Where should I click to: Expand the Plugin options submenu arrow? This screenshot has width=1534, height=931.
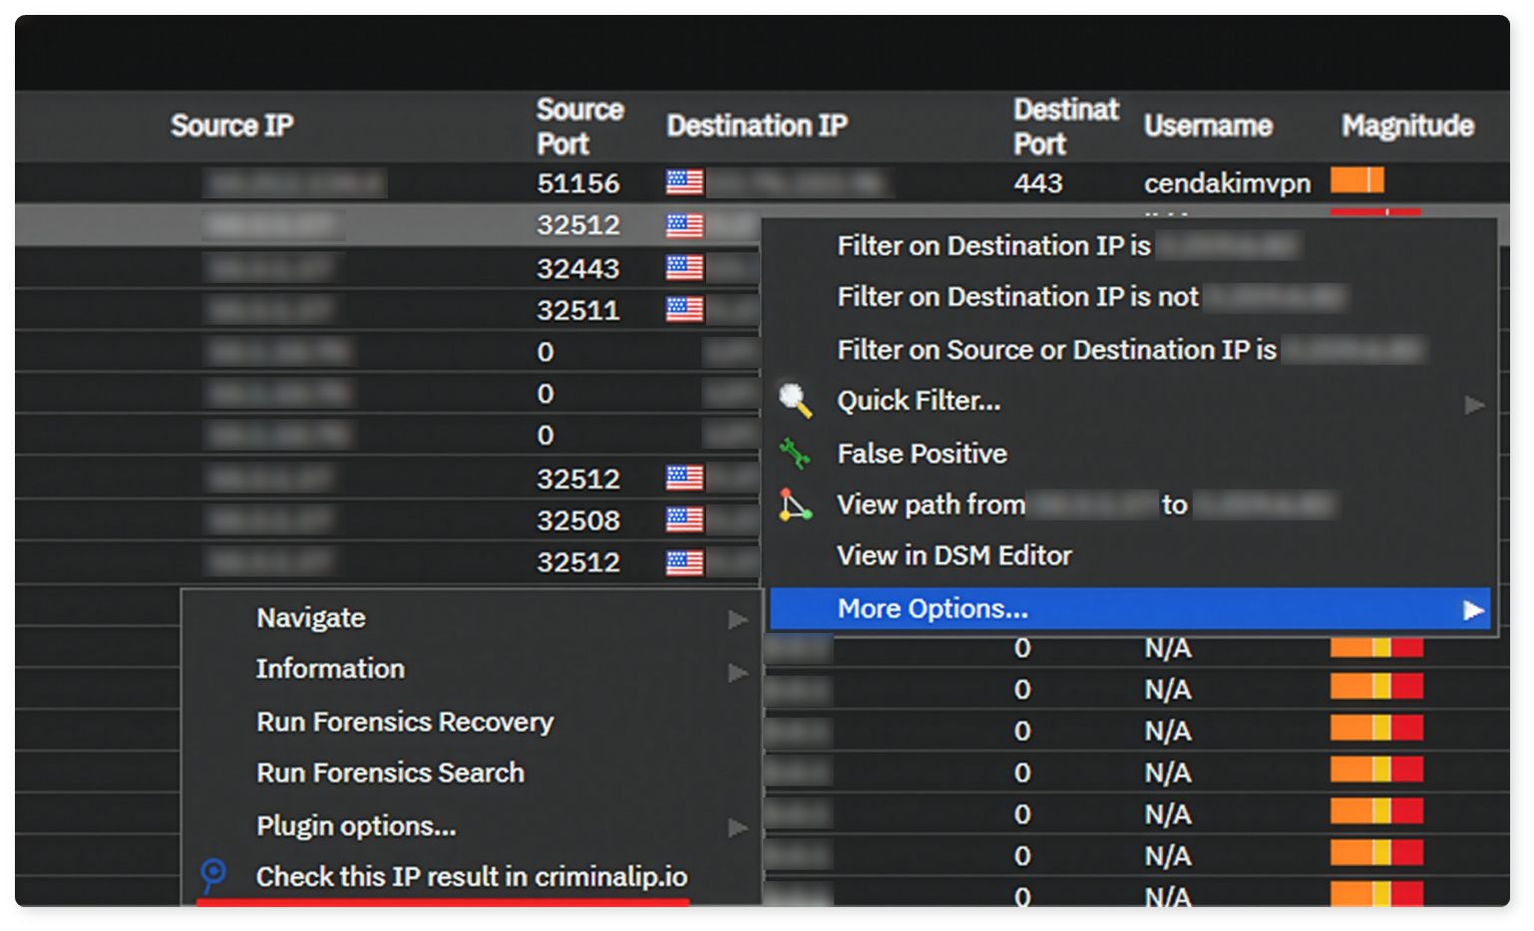tap(738, 827)
